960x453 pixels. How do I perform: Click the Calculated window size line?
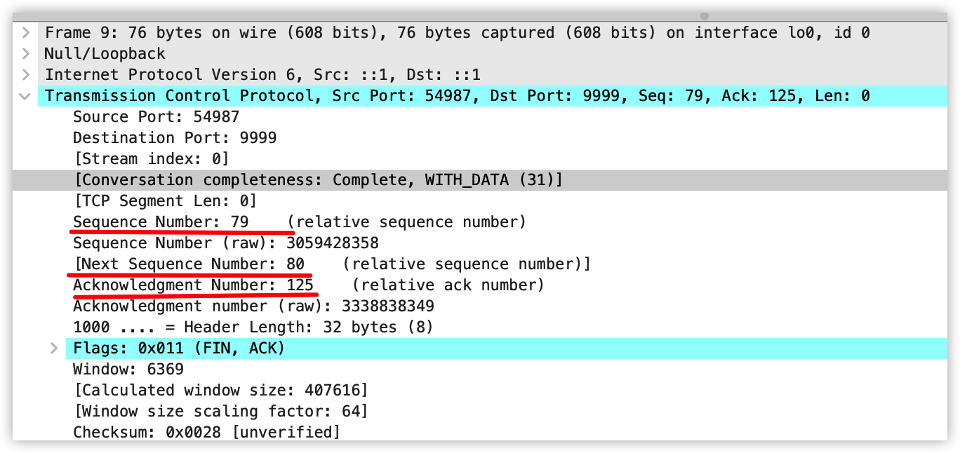[x=220, y=391]
